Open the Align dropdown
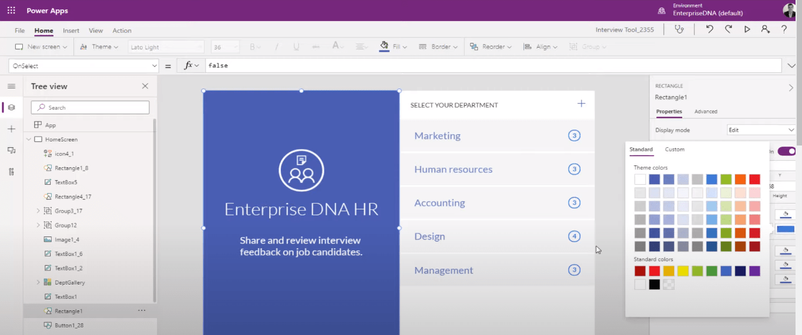This screenshot has width=802, height=335. click(x=541, y=47)
